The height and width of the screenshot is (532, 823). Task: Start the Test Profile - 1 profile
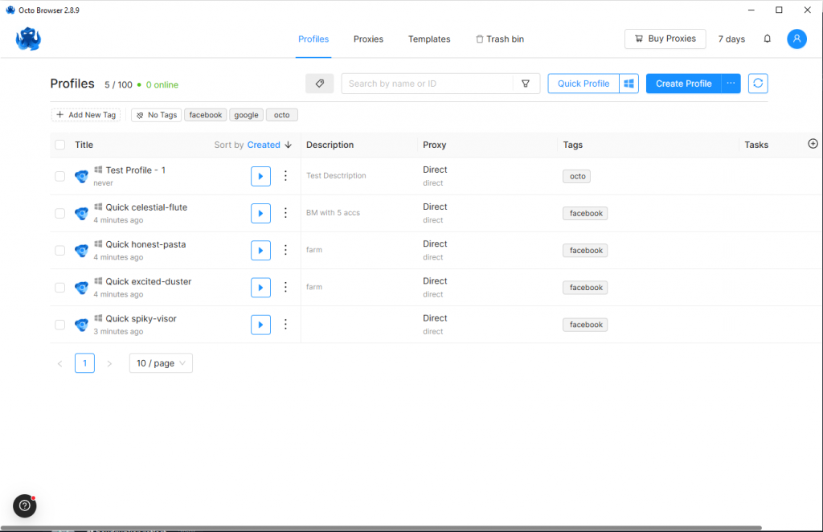[260, 176]
